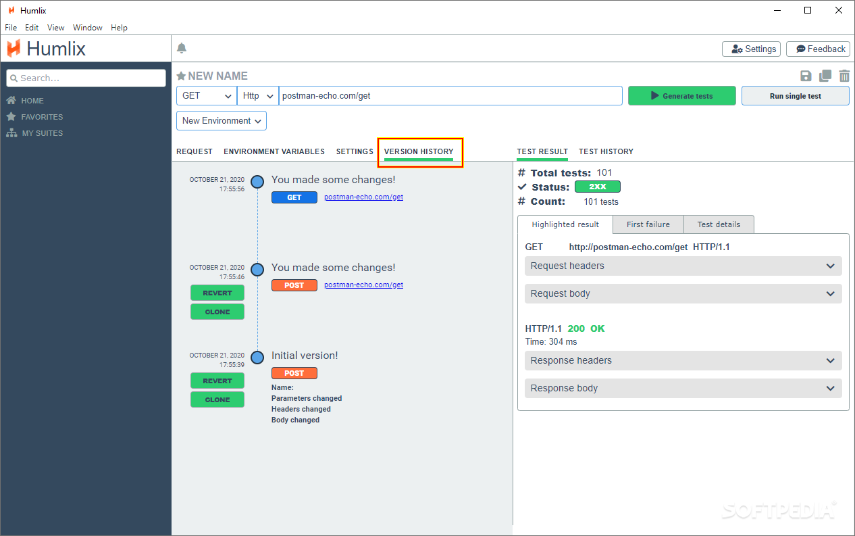Open the FAVORITES sidebar item
The height and width of the screenshot is (536, 855).
pos(42,117)
